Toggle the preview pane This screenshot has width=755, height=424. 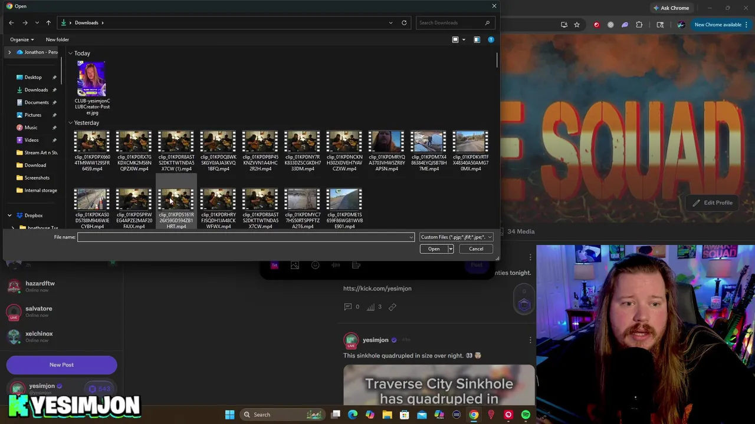click(x=477, y=39)
